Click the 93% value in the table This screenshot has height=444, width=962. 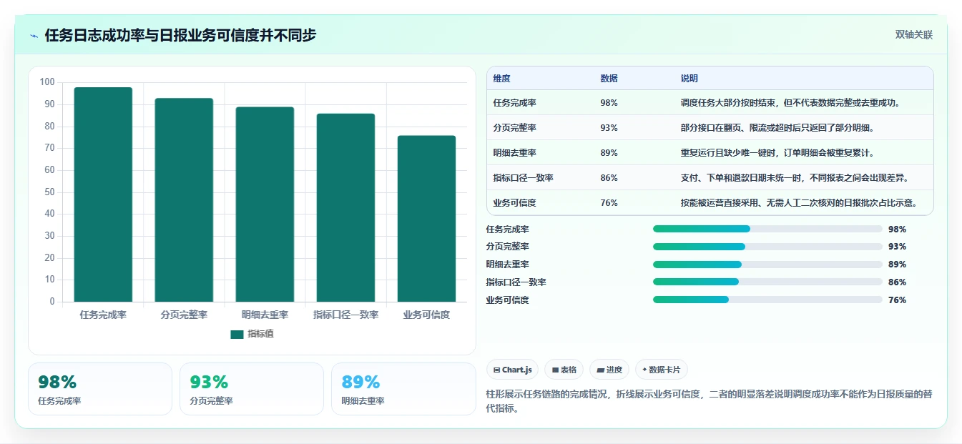click(609, 128)
